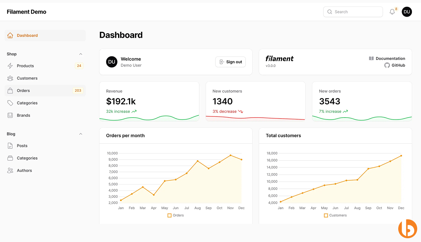Image resolution: width=421 pixels, height=242 pixels.
Task: Click the 3% decrease text
Action: point(225,112)
